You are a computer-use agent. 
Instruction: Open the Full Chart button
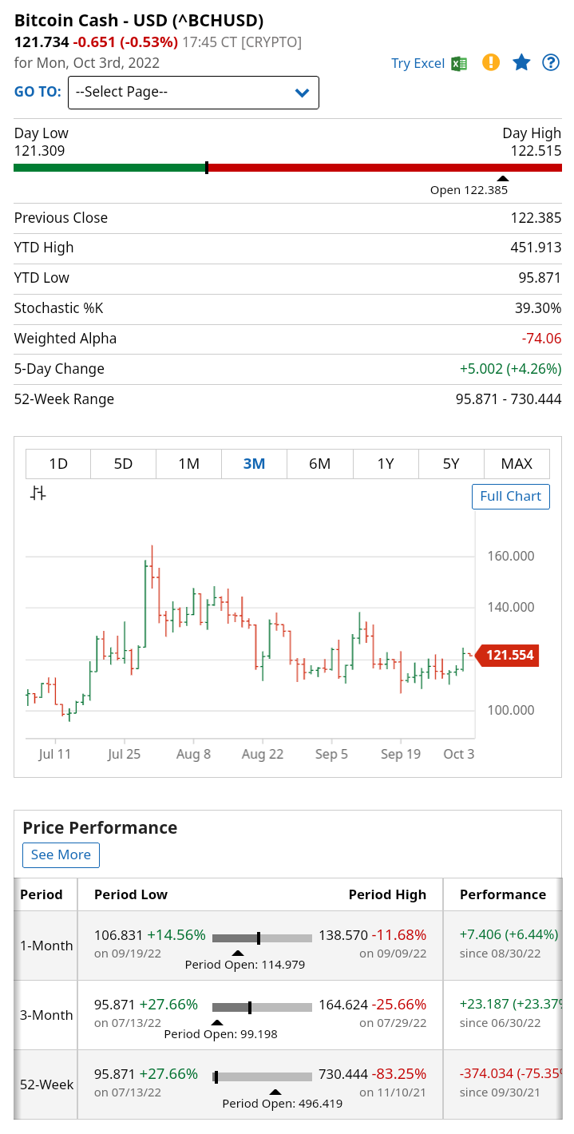pos(511,496)
